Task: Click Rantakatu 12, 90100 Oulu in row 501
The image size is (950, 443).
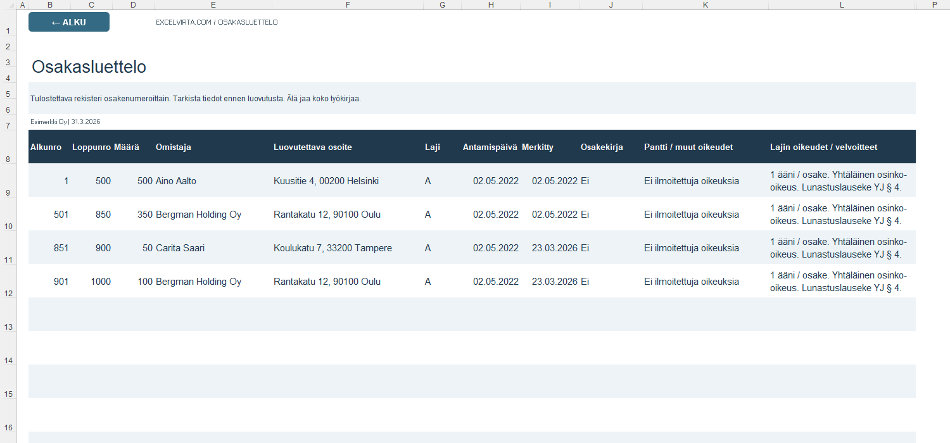Action: (x=327, y=215)
